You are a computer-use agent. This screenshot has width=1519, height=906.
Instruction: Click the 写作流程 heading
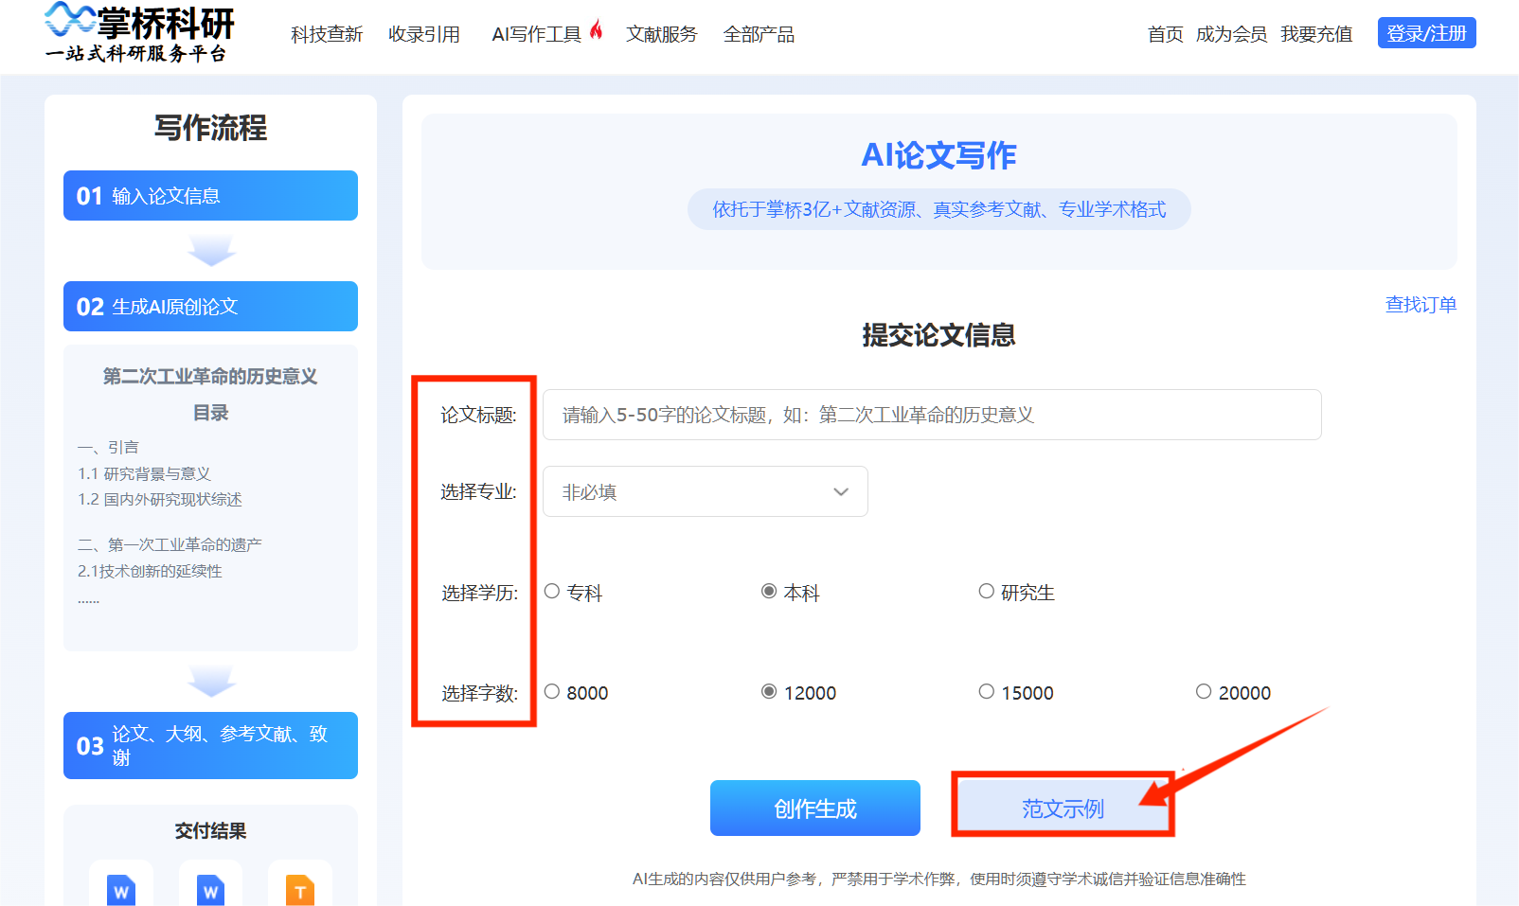coord(210,128)
